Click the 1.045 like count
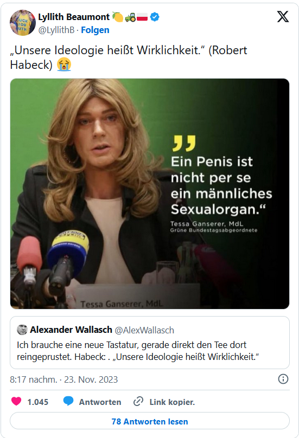Screen dimensions: 299x438 click(38, 402)
